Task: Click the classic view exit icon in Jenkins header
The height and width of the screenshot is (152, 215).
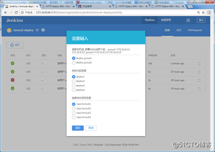Action: [x=188, y=20]
